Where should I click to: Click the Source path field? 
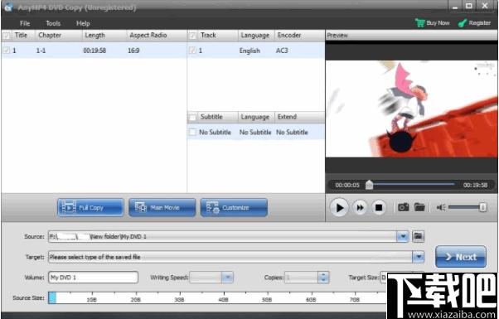(222, 236)
